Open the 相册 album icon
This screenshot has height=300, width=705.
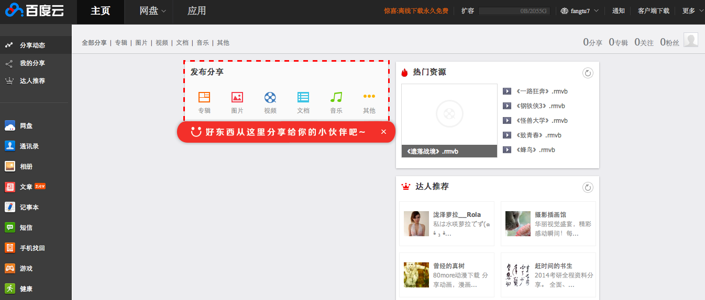click(x=10, y=166)
